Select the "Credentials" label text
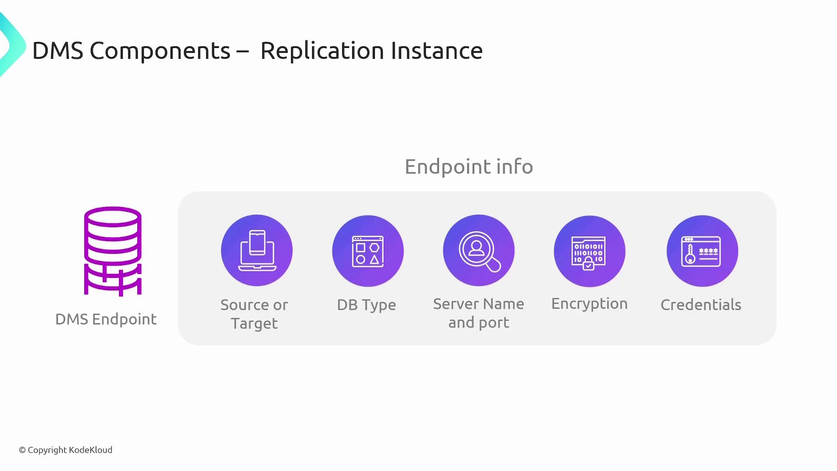 [x=701, y=305]
